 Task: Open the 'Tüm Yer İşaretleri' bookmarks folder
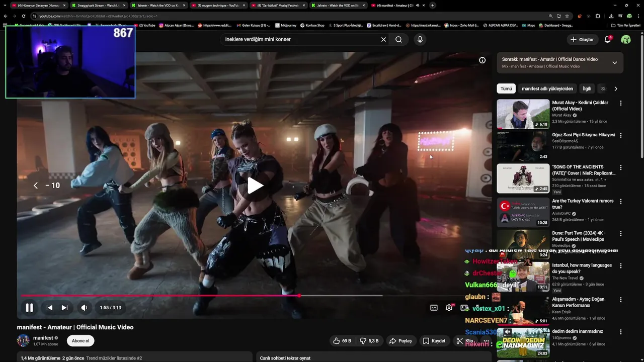(625, 25)
